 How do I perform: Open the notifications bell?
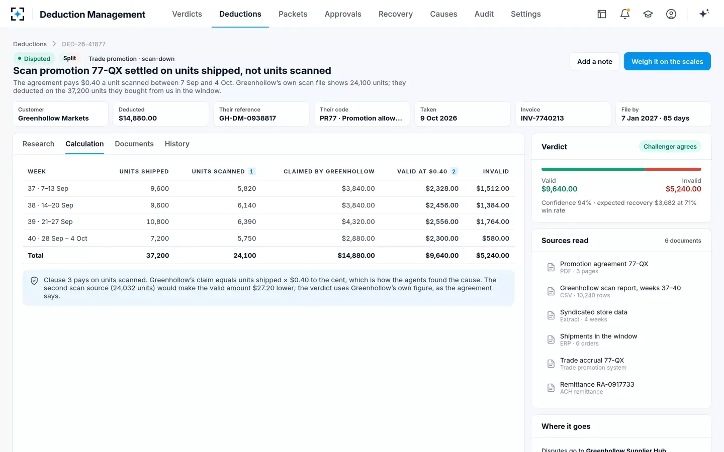[x=625, y=14]
